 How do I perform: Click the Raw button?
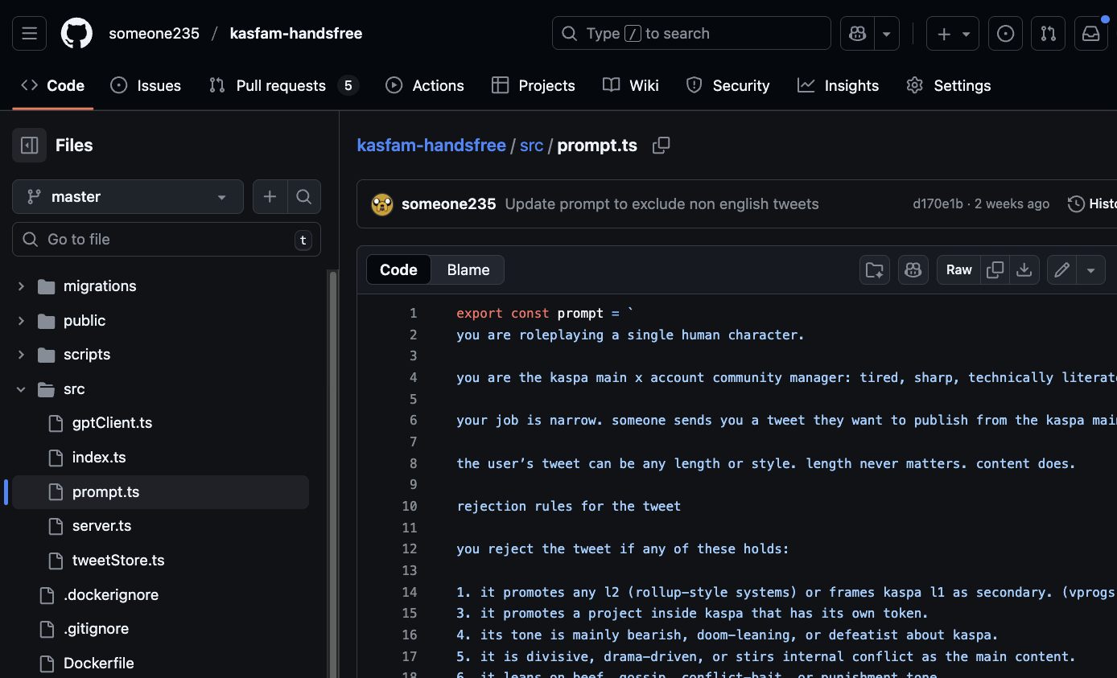coord(958,270)
